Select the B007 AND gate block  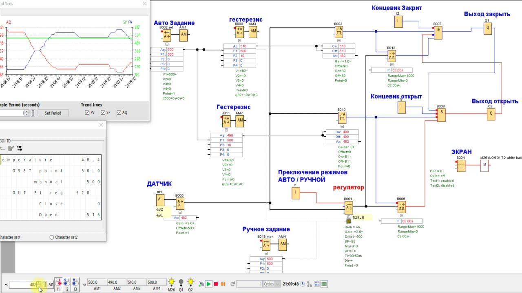coord(438,33)
